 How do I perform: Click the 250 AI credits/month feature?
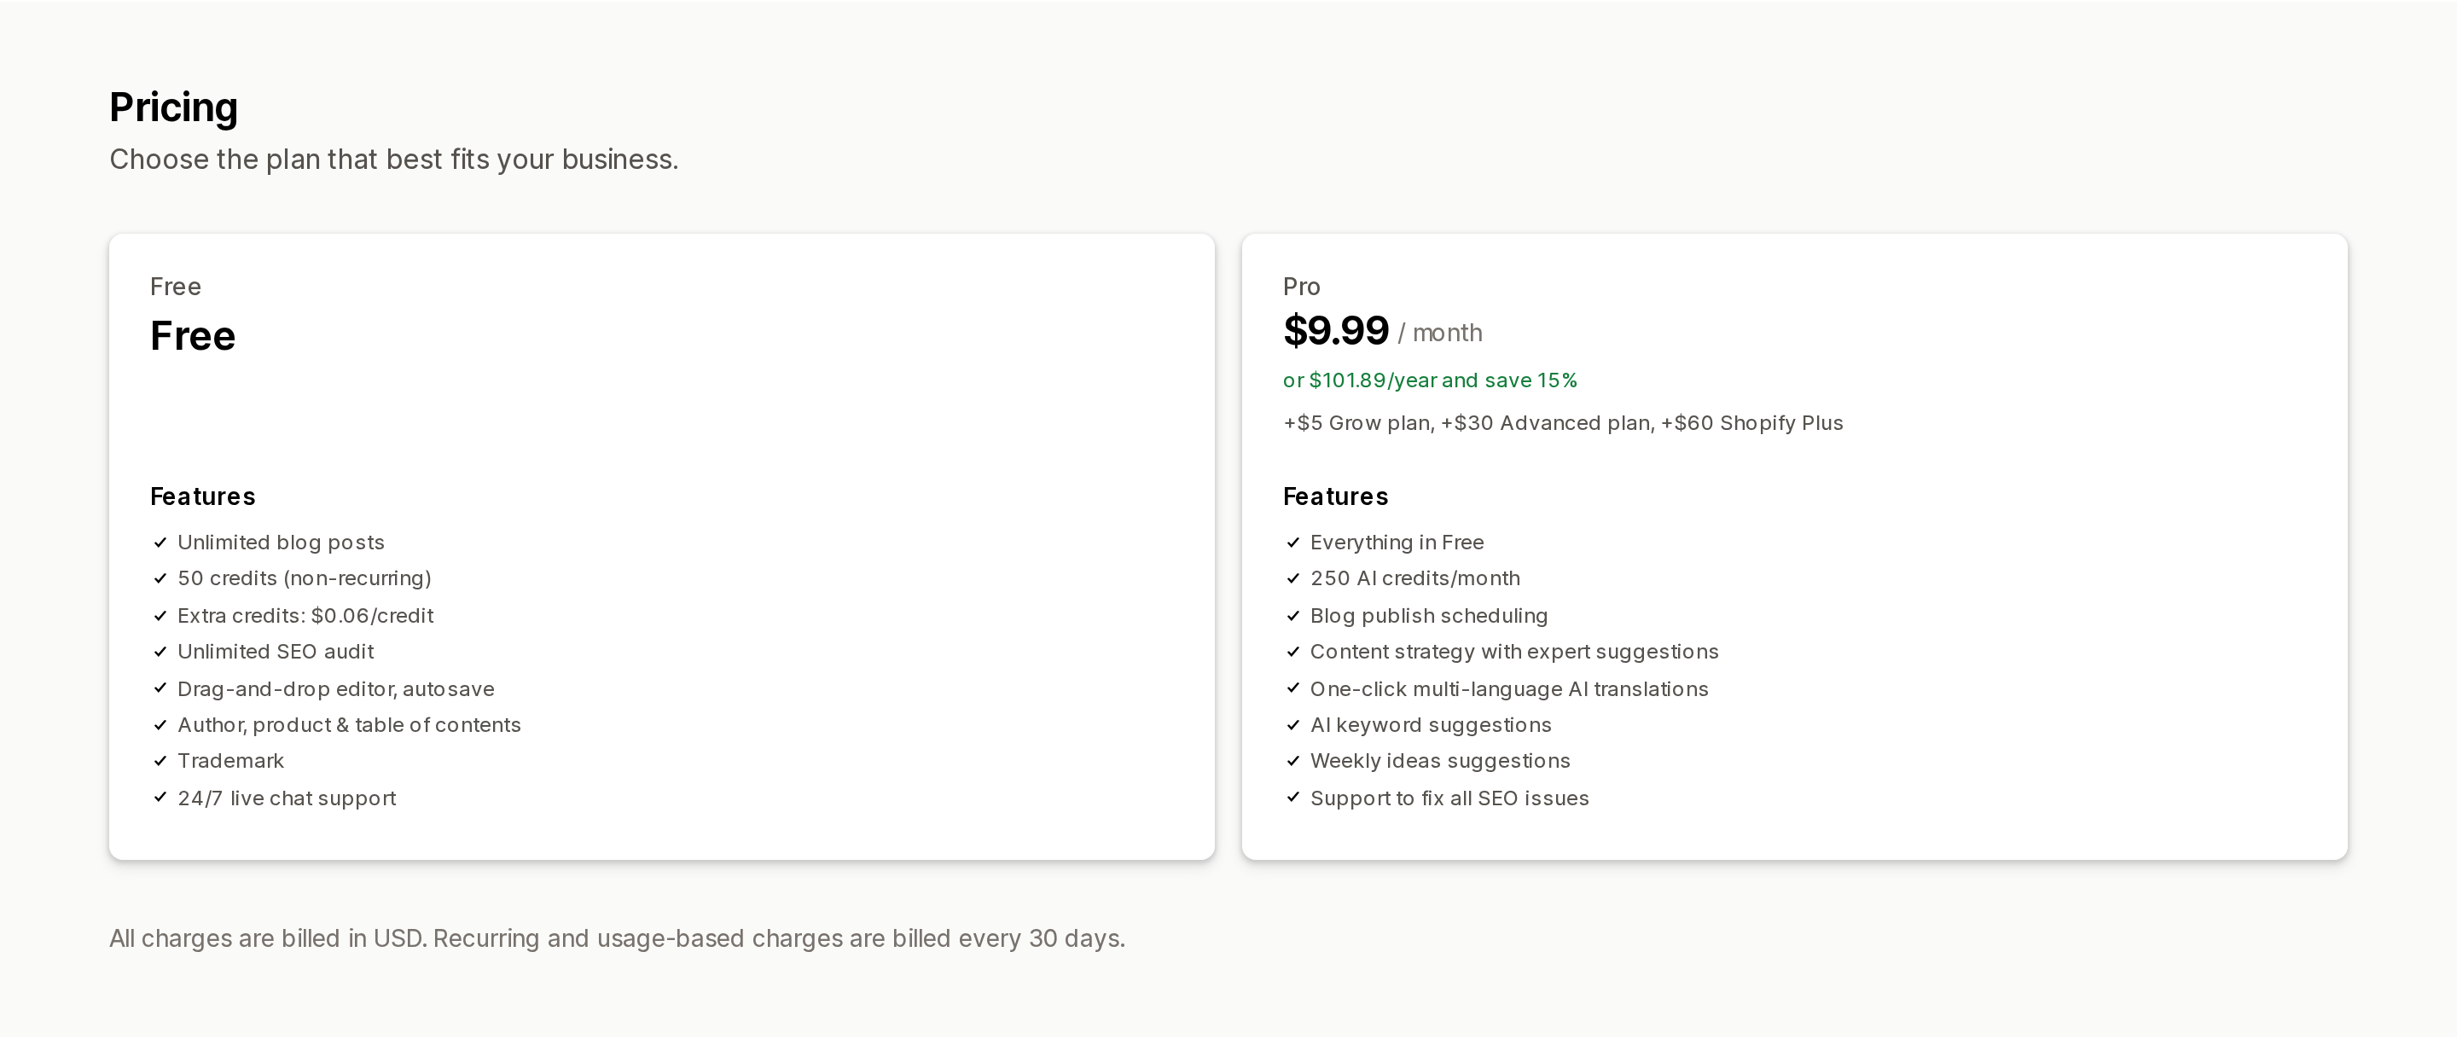(1414, 579)
